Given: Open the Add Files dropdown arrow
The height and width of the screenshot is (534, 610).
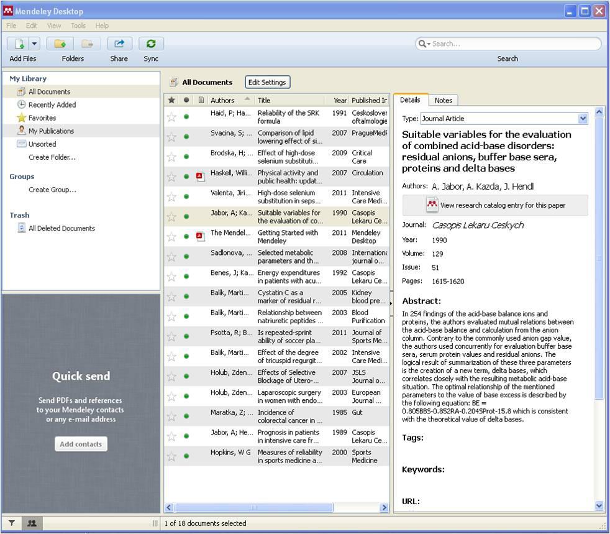Looking at the screenshot, I should 34,44.
